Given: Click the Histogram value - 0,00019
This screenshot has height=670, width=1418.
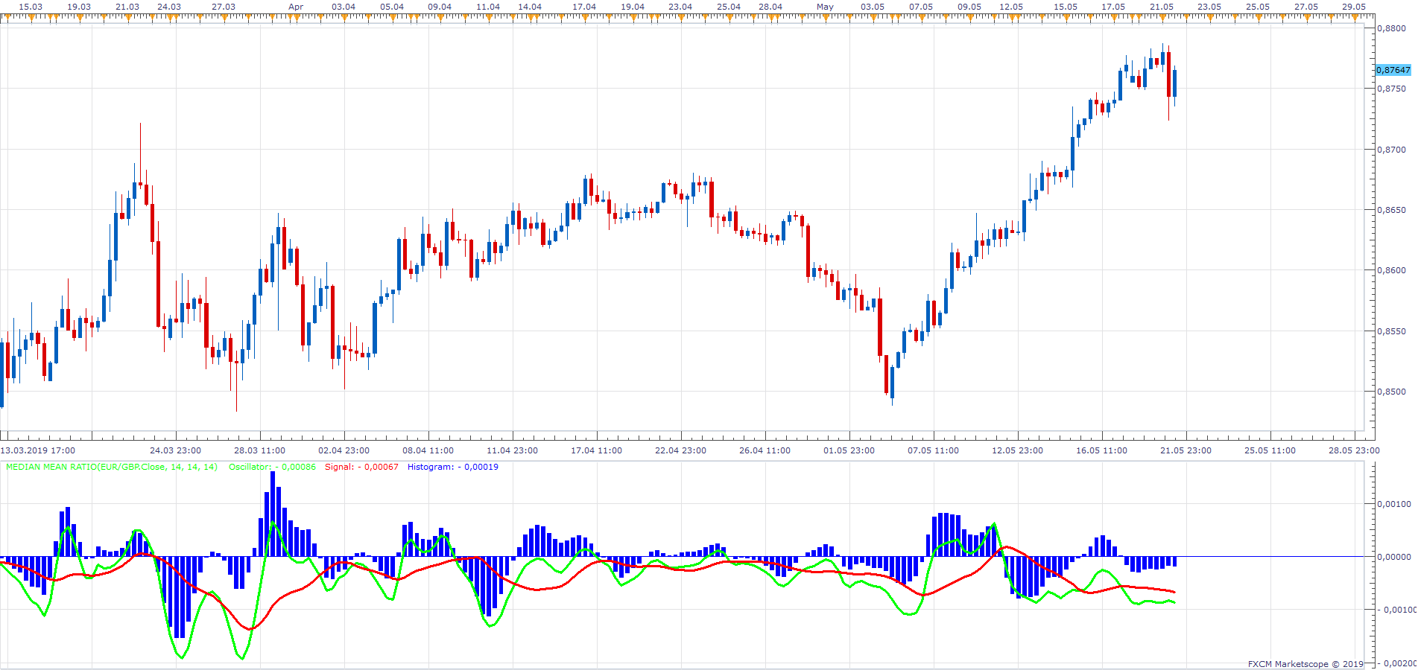Looking at the screenshot, I should click(x=478, y=467).
